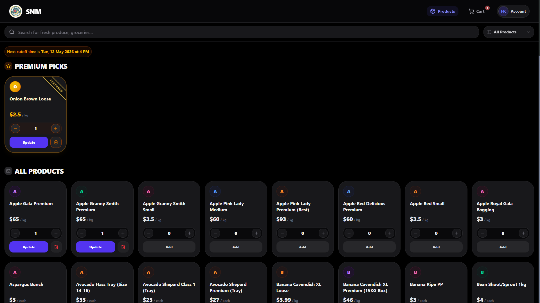Increase Apple Pink Lady Medium quantity
The image size is (540, 303).
pyautogui.click(x=256, y=233)
